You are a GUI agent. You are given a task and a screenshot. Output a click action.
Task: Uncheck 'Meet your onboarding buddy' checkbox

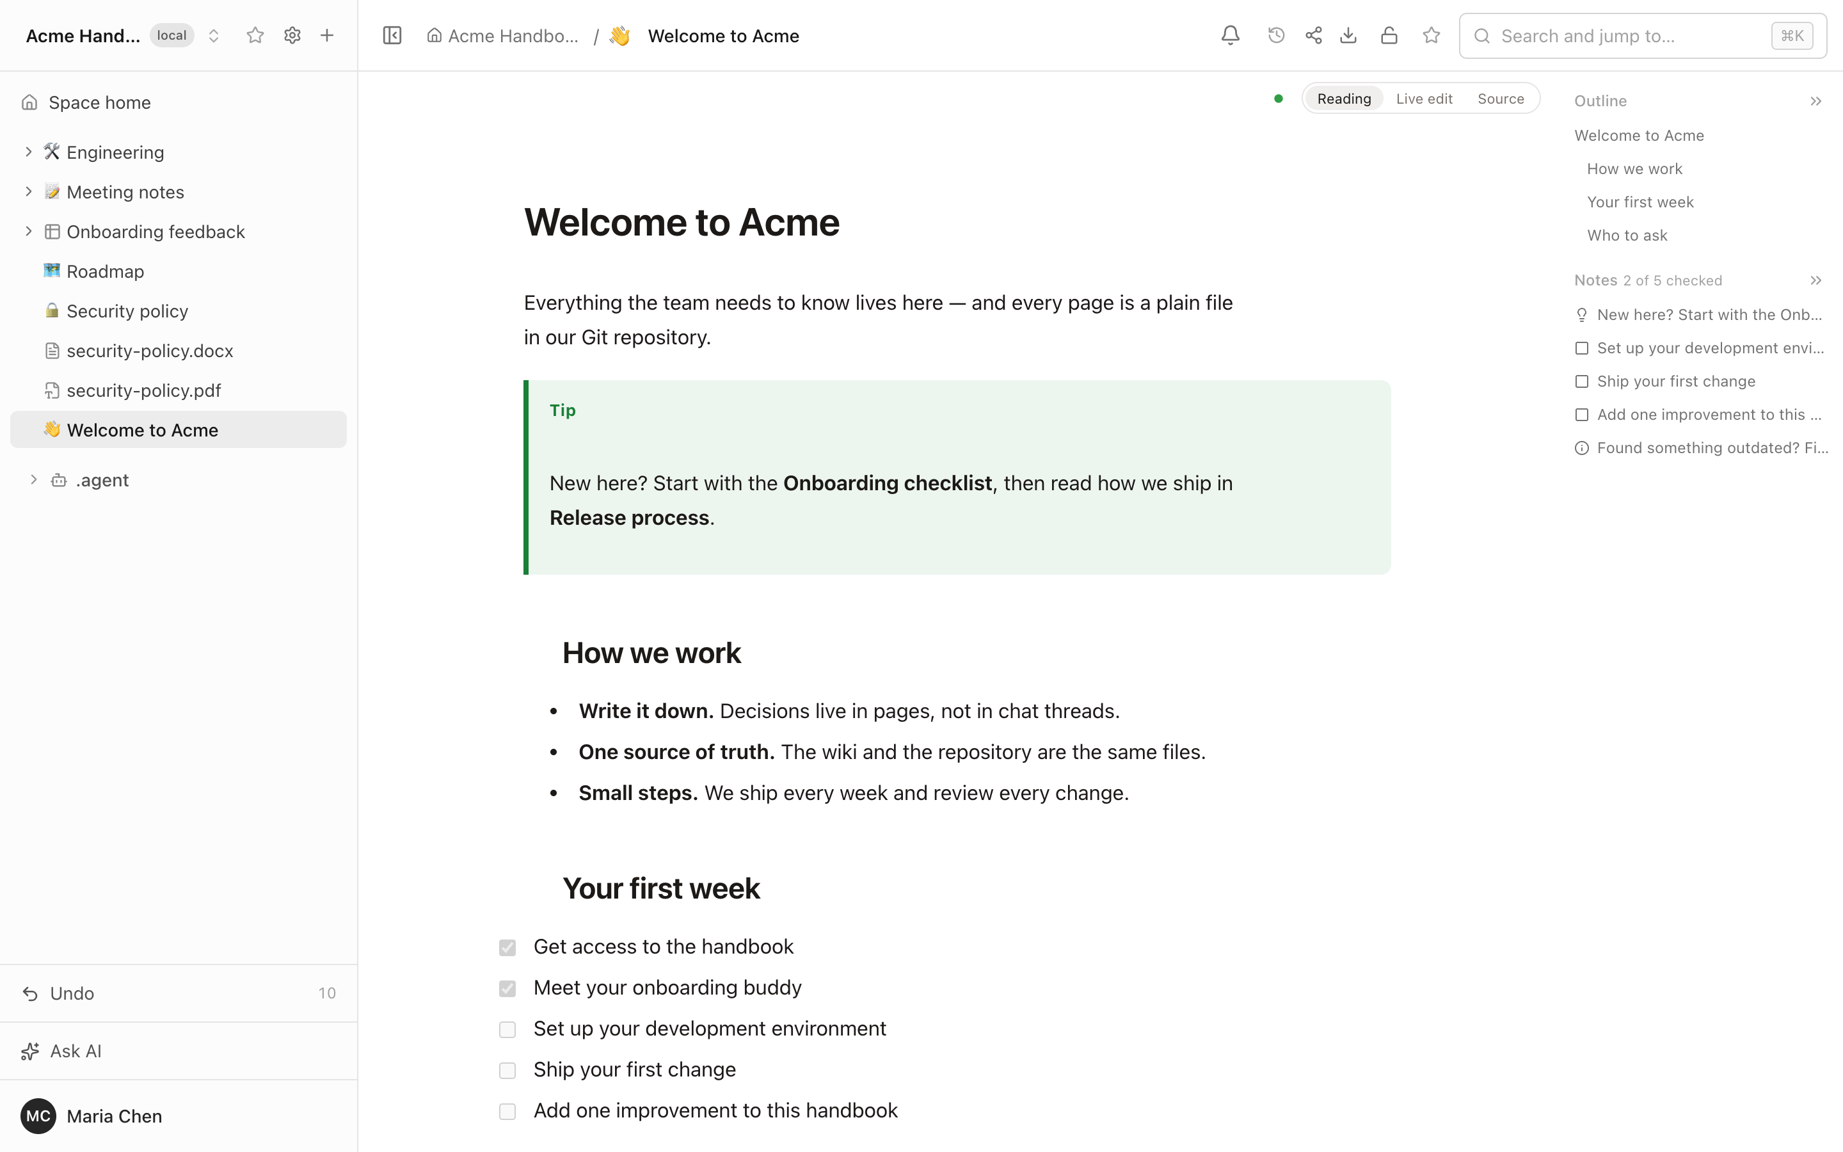click(x=507, y=988)
